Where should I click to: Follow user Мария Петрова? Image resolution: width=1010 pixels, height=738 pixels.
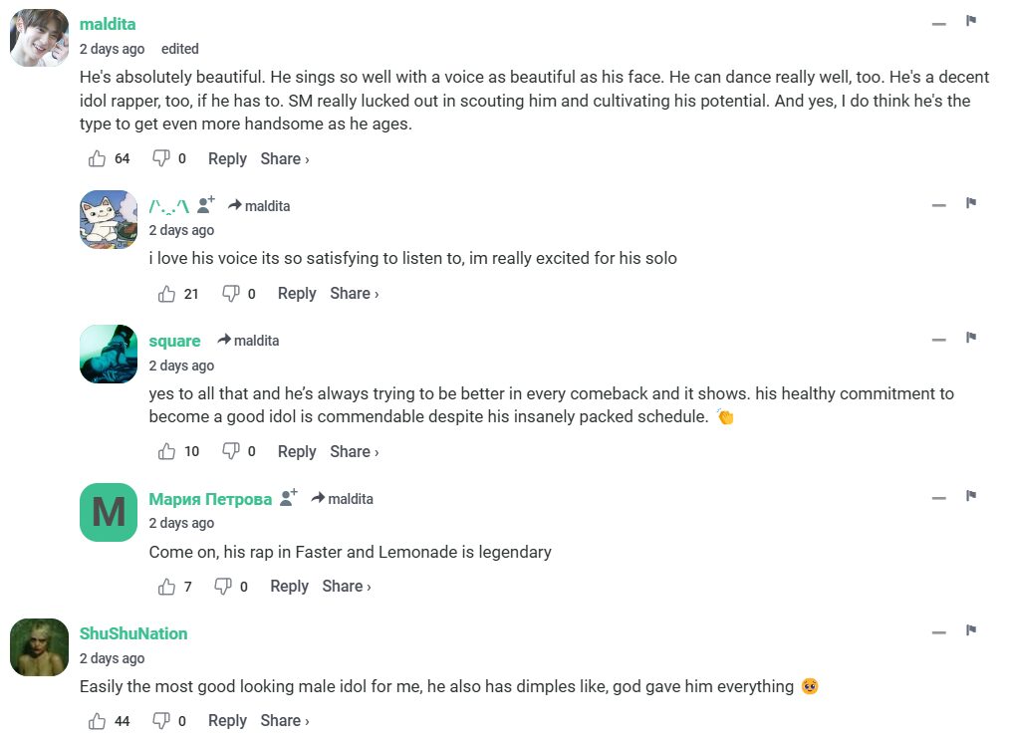coord(289,498)
